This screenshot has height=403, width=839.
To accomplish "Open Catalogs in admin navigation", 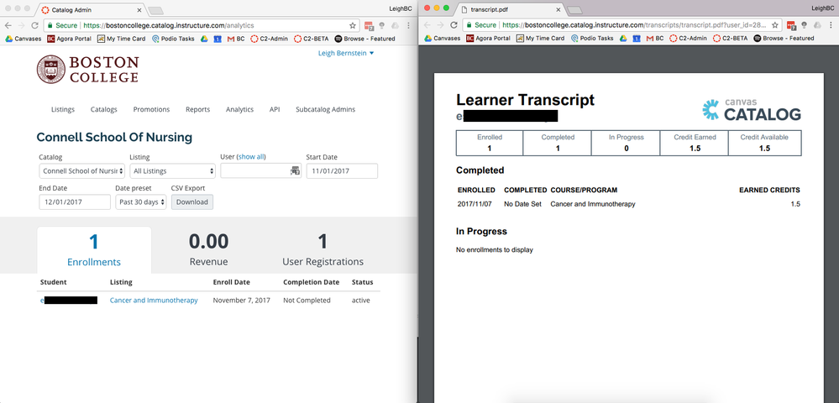I will point(104,109).
